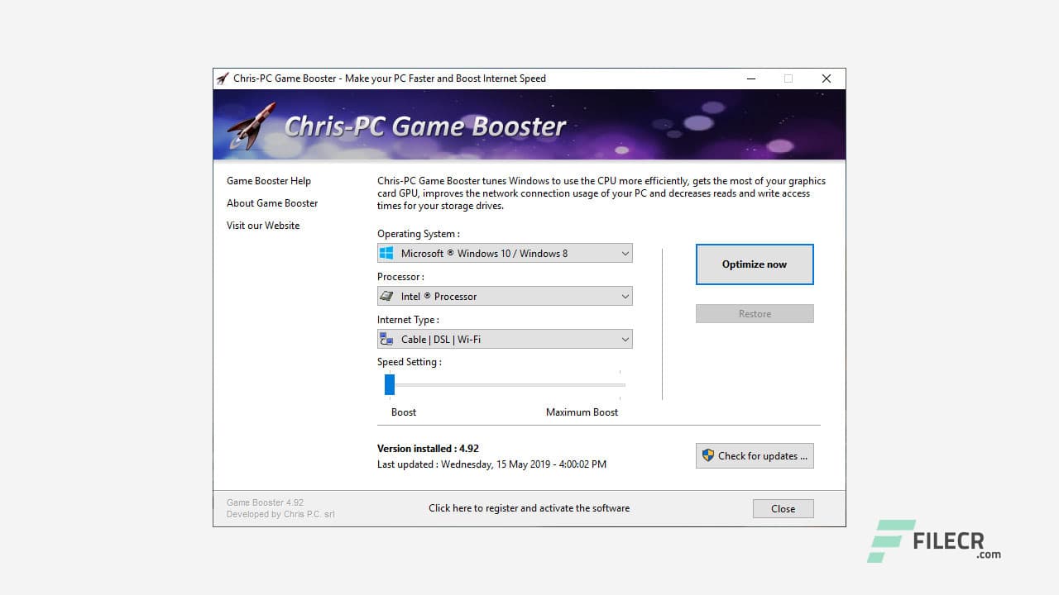Check for updates
The image size is (1059, 595).
pos(755,456)
